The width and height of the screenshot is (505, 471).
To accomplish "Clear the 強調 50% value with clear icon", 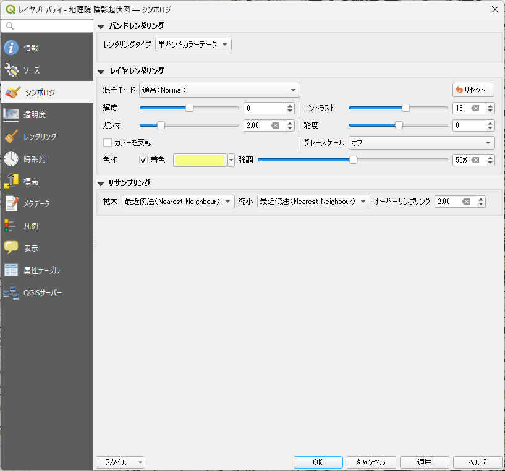I will click(475, 160).
